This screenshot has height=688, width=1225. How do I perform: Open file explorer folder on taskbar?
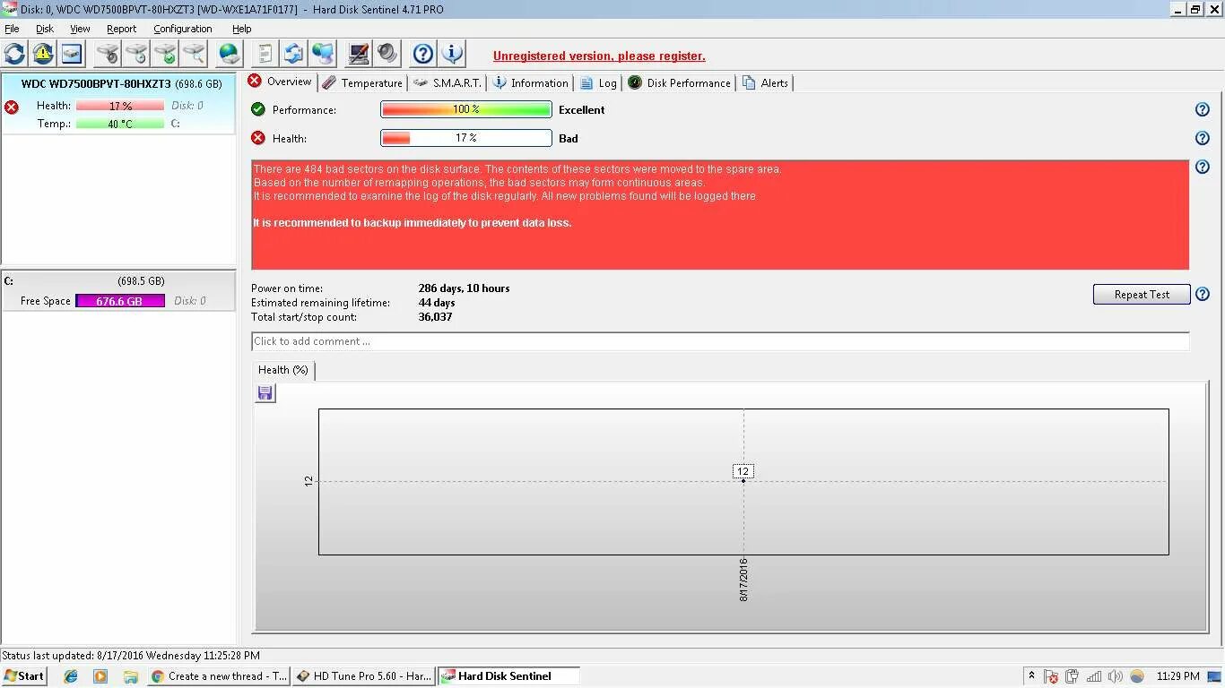(x=130, y=676)
